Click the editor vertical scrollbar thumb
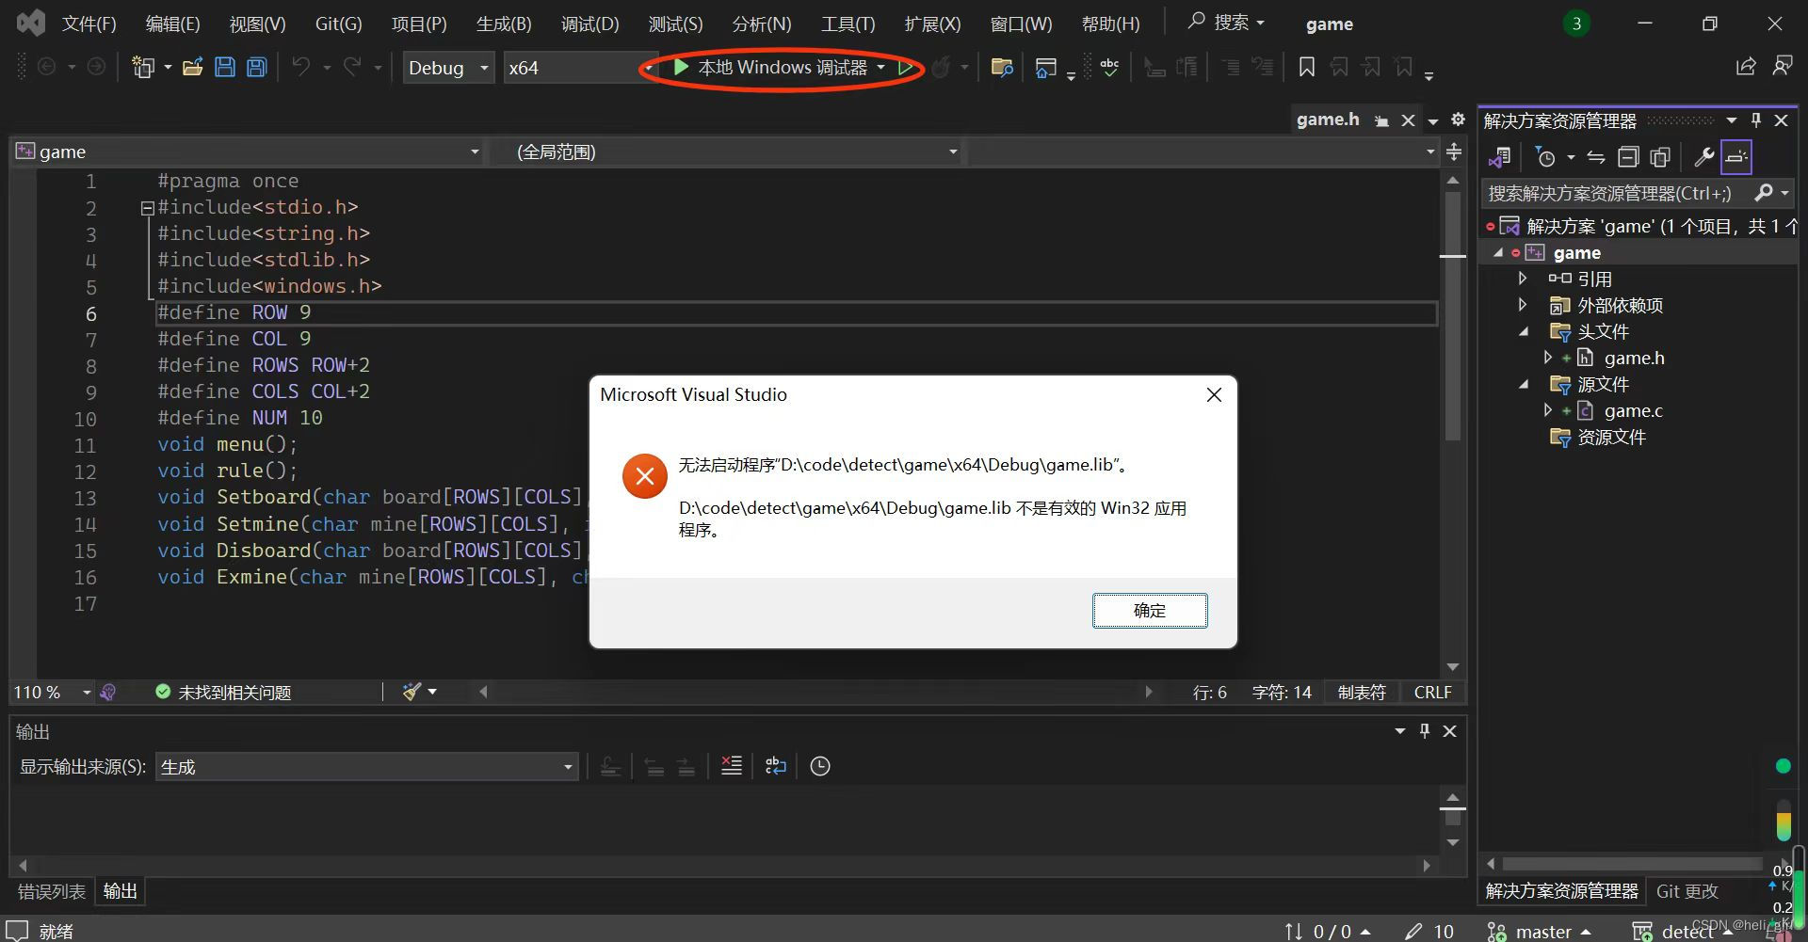 click(1453, 315)
